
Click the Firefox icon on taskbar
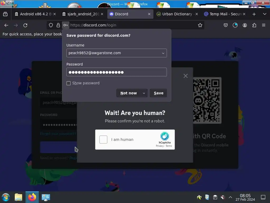(32, 197)
